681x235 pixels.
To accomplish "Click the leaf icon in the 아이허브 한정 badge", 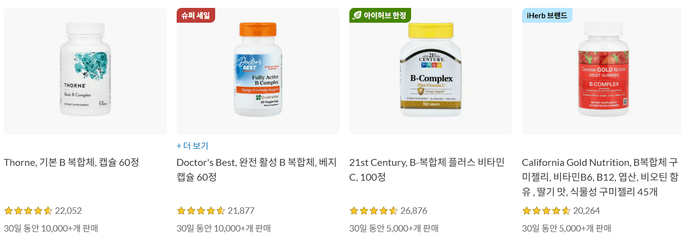I will pyautogui.click(x=357, y=15).
